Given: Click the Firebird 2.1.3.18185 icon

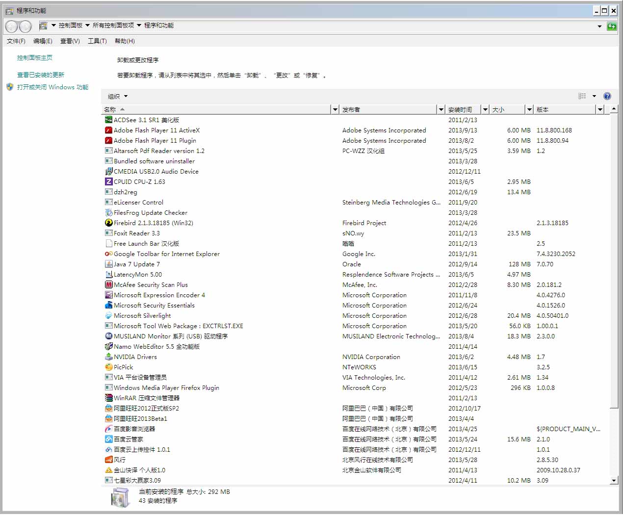Looking at the screenshot, I should click(x=109, y=223).
